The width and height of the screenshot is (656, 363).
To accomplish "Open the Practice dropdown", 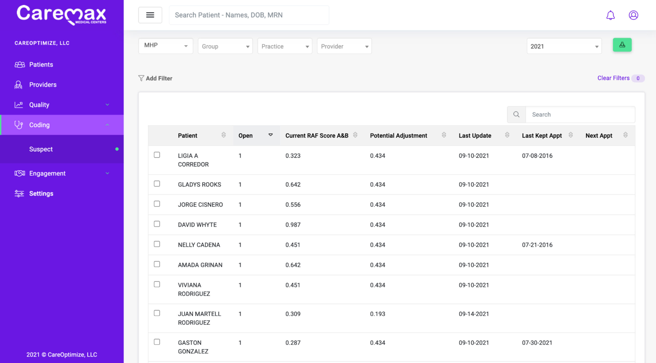I will [x=285, y=46].
